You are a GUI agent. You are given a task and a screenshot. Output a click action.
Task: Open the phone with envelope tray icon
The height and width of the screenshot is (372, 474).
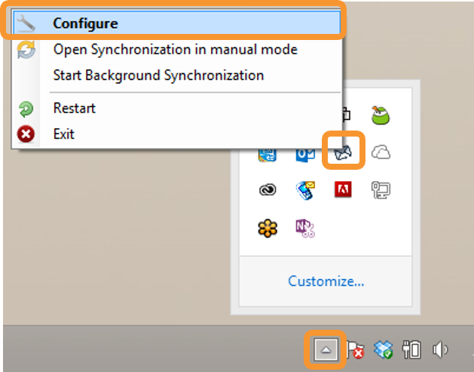coord(305,190)
